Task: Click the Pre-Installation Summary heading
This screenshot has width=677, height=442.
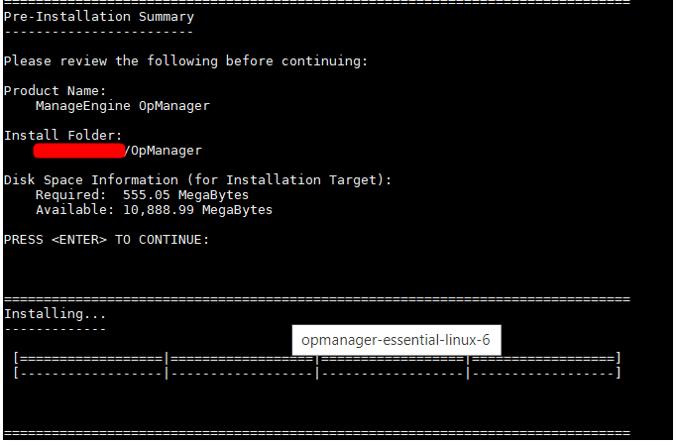Action: tap(99, 17)
